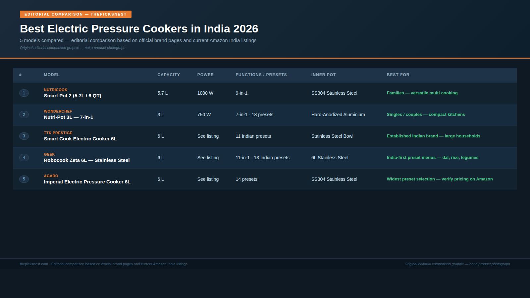Click the 1000 W power cell
The image size is (530, 298).
(x=205, y=93)
